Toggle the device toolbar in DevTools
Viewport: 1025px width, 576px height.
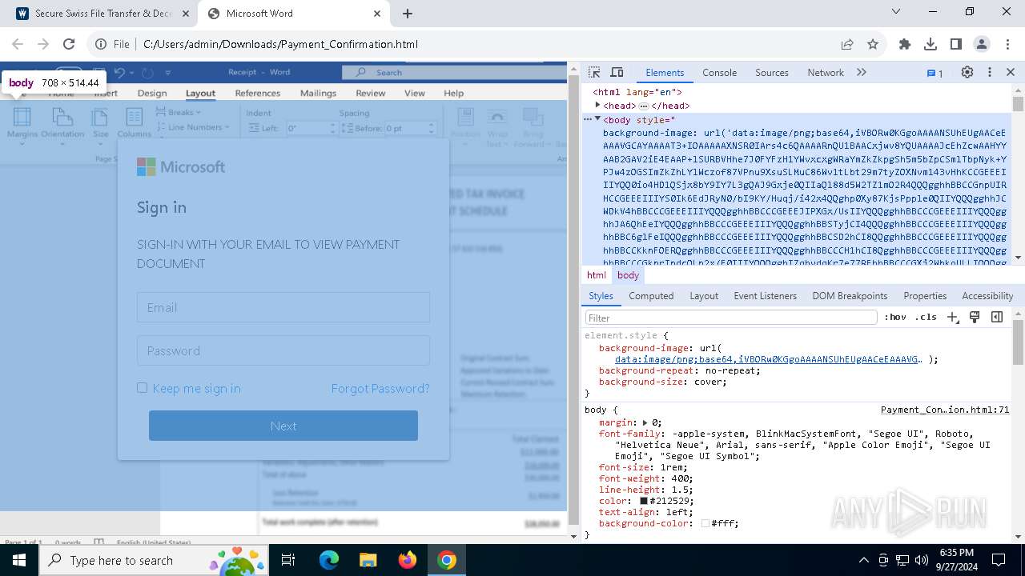[x=617, y=72]
